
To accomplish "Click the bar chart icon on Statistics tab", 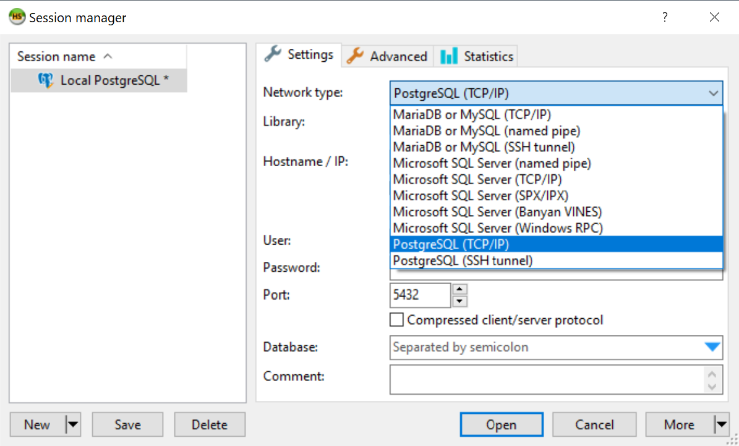I will click(x=449, y=56).
